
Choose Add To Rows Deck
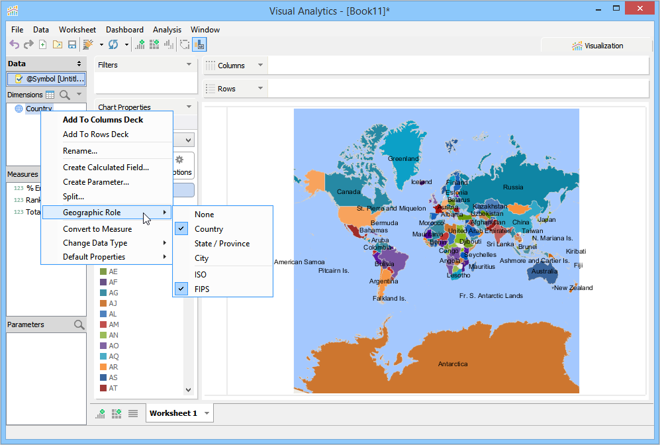tap(107, 134)
